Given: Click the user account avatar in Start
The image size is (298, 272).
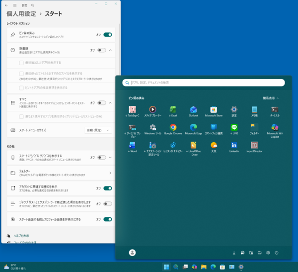Looking at the screenshot, I should coord(132,253).
